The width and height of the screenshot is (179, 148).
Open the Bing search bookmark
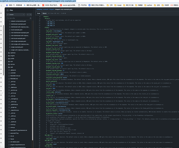32,5
